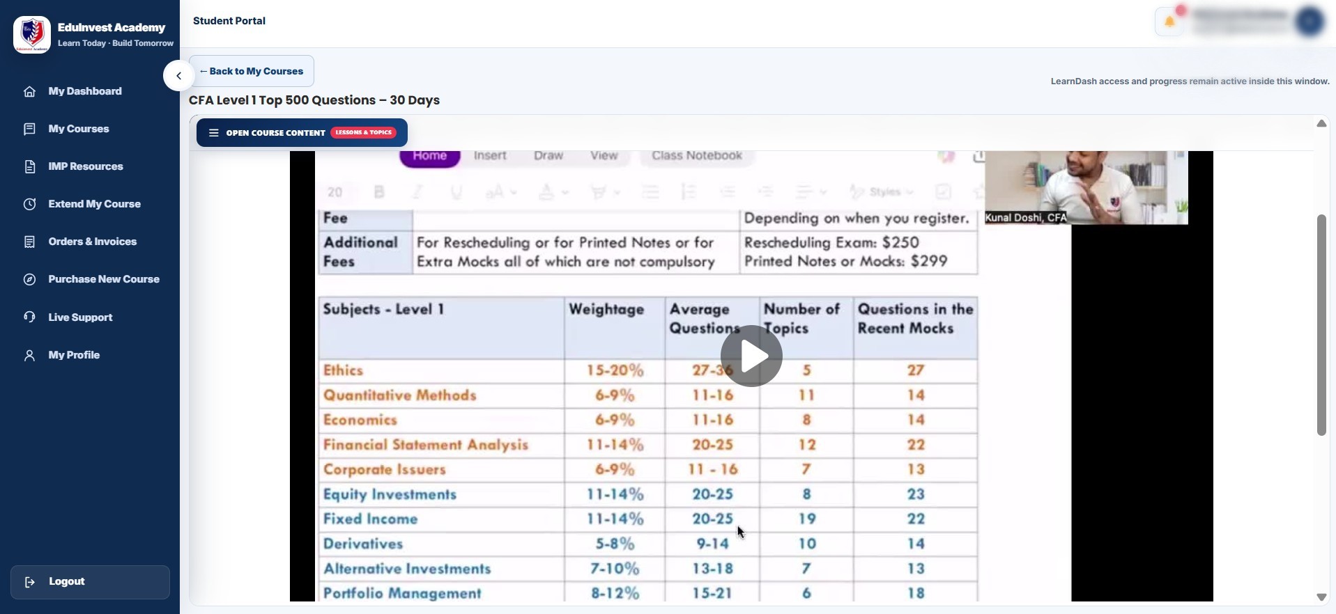Open the notifications bell
This screenshot has width=1336, height=614.
click(1170, 22)
